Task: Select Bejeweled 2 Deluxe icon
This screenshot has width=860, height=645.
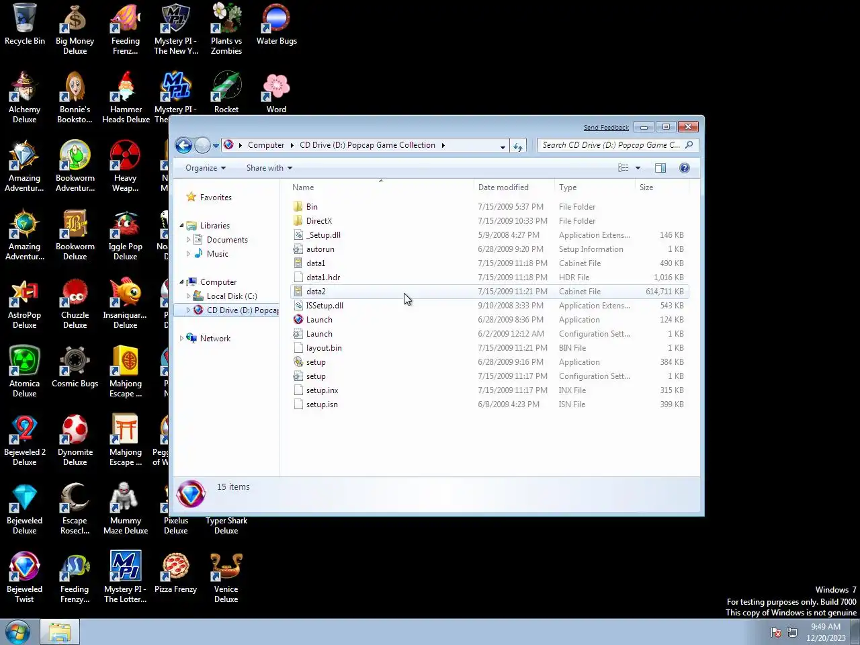Action: coord(25,441)
